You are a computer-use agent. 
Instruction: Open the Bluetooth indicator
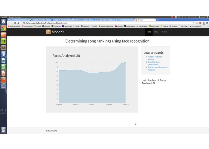coord(182,17)
